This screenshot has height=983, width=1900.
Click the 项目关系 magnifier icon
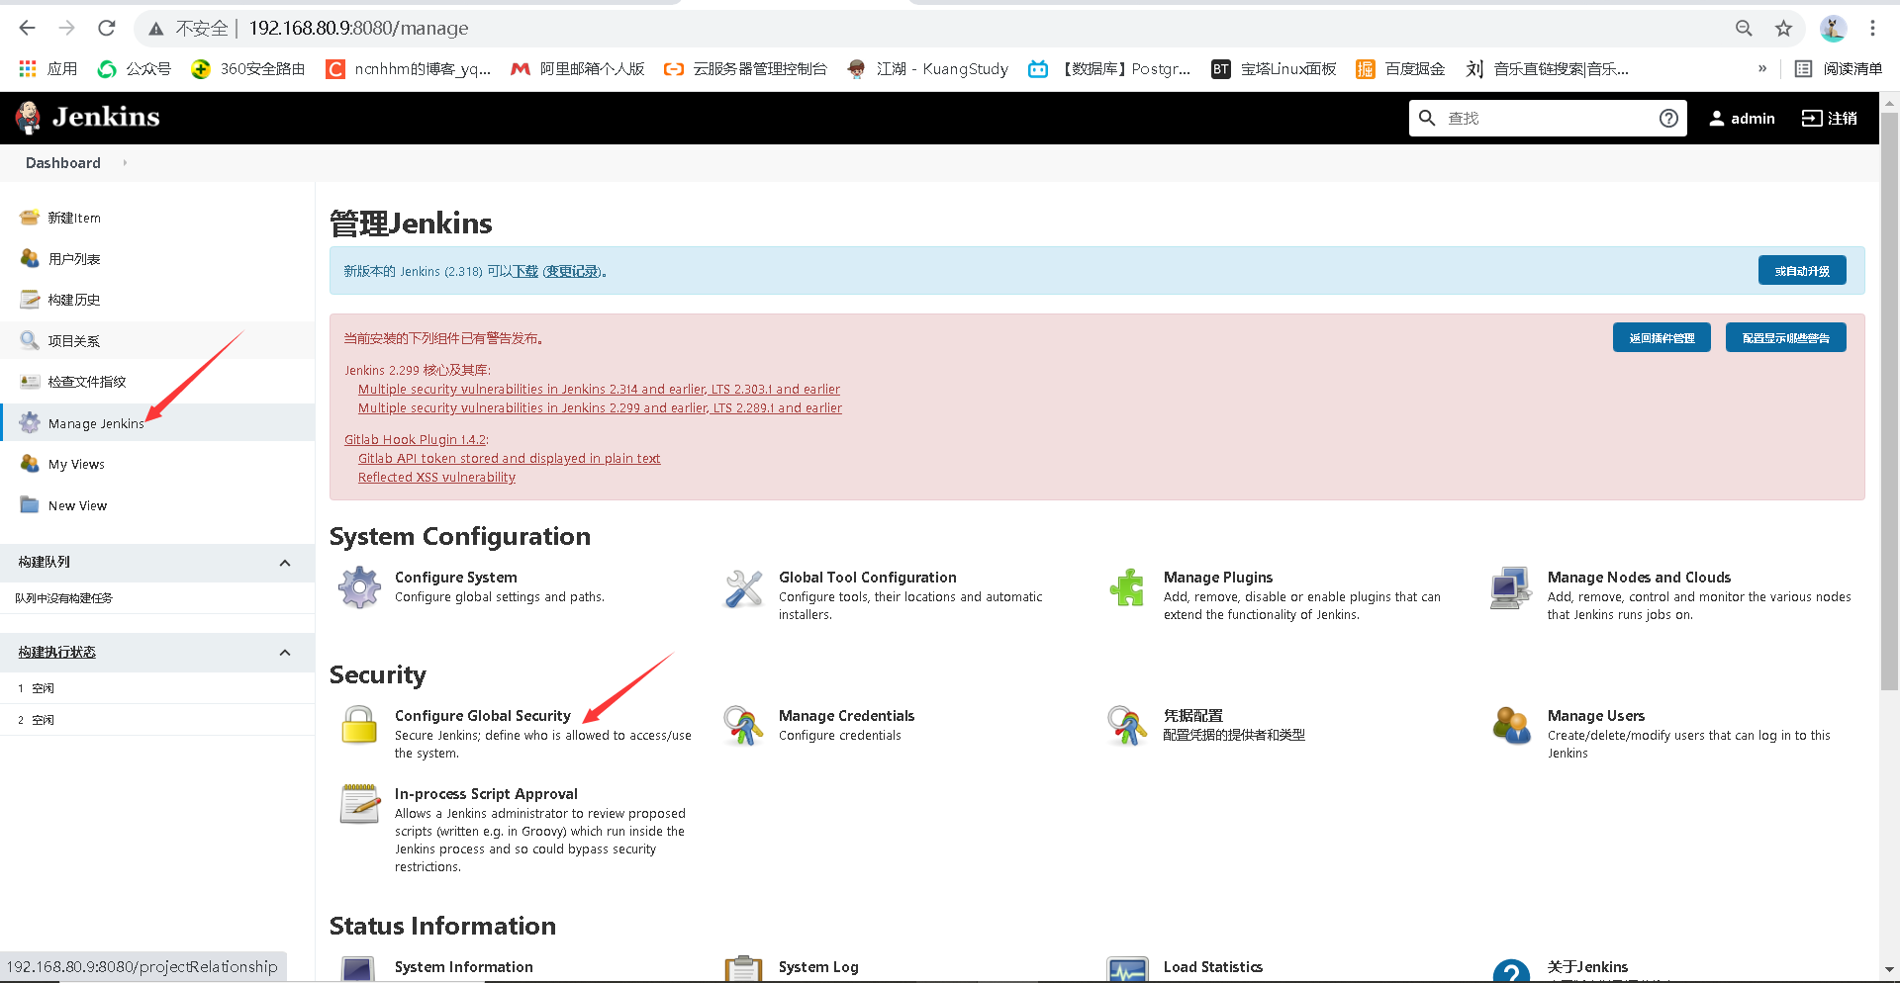coord(29,339)
